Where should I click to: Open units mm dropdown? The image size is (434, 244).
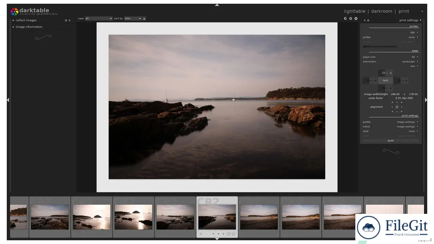coord(391,66)
